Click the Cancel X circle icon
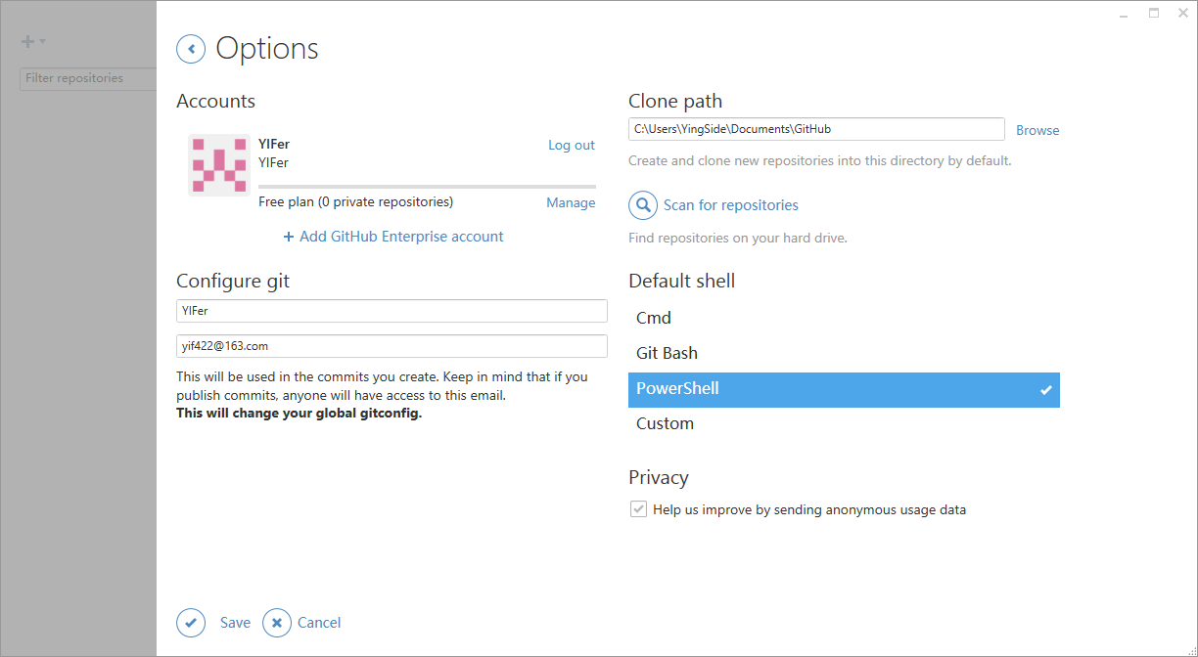 click(x=277, y=623)
